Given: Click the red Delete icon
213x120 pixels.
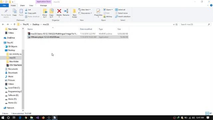Looking at the screenshot, I should tap(59, 11).
